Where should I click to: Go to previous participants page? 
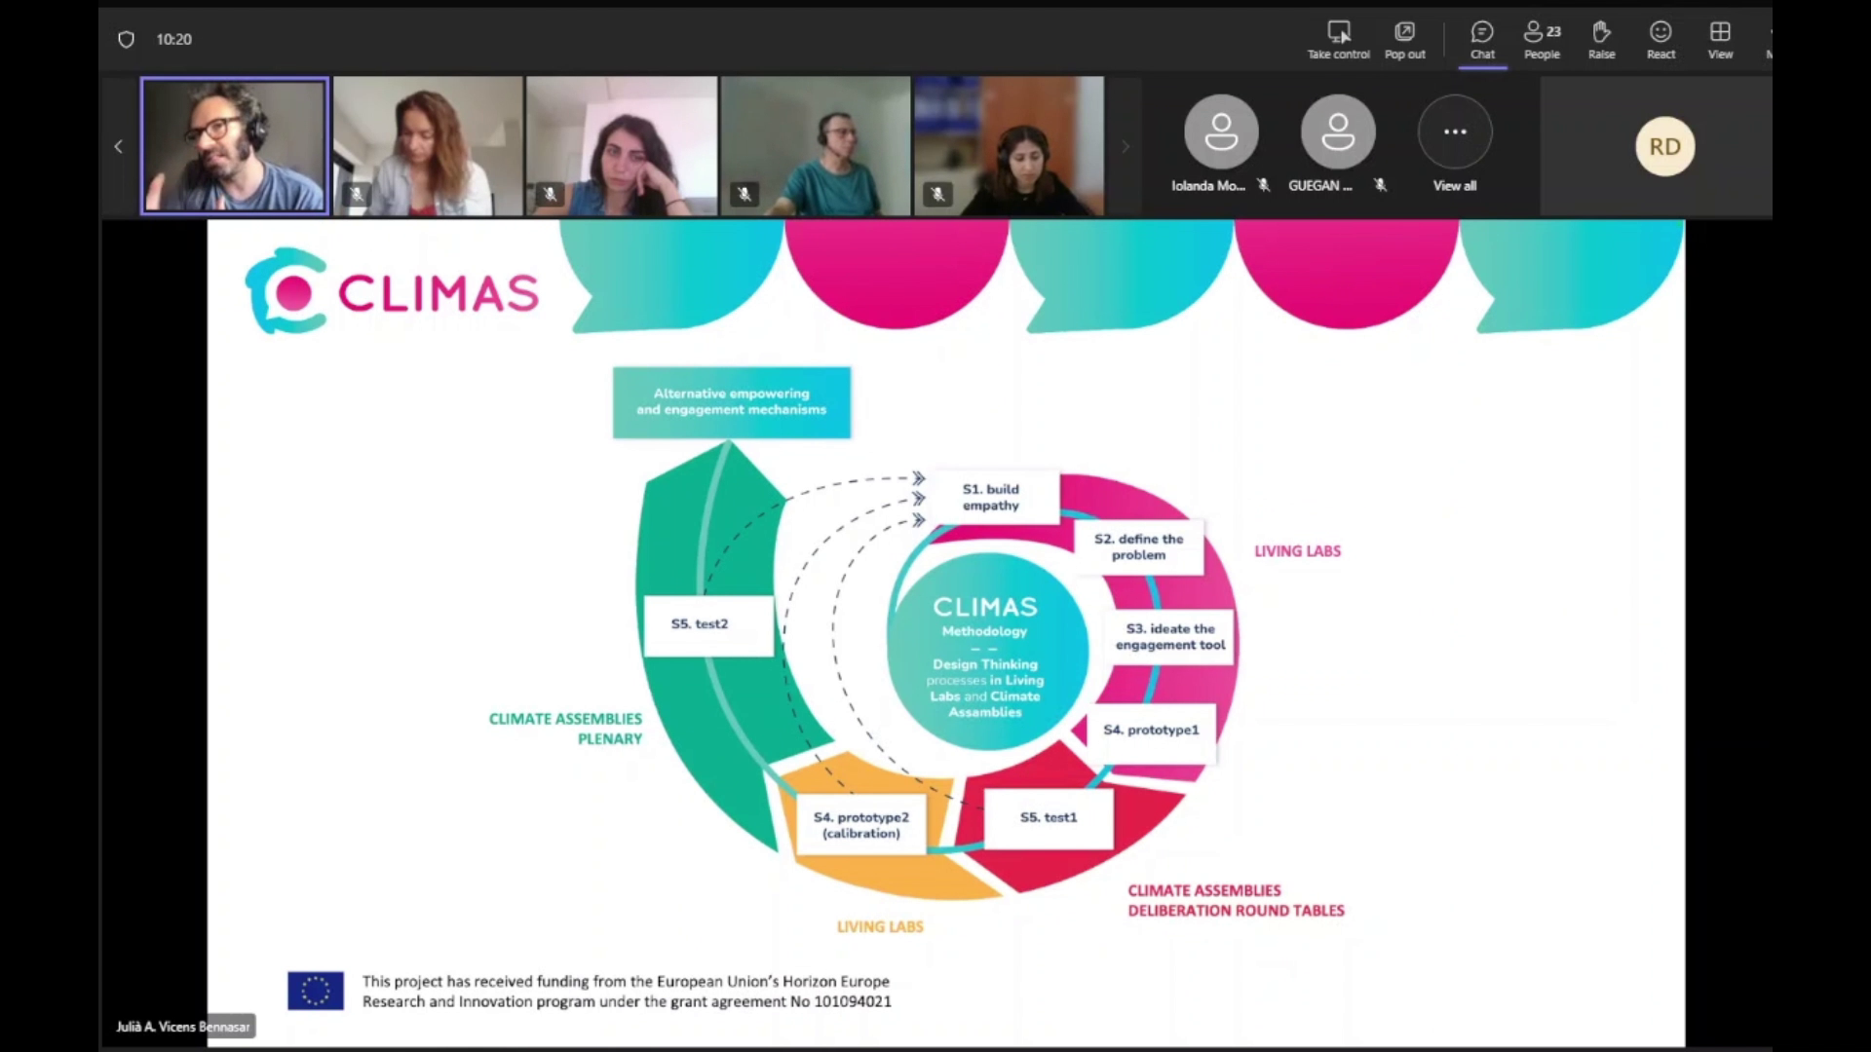118,146
